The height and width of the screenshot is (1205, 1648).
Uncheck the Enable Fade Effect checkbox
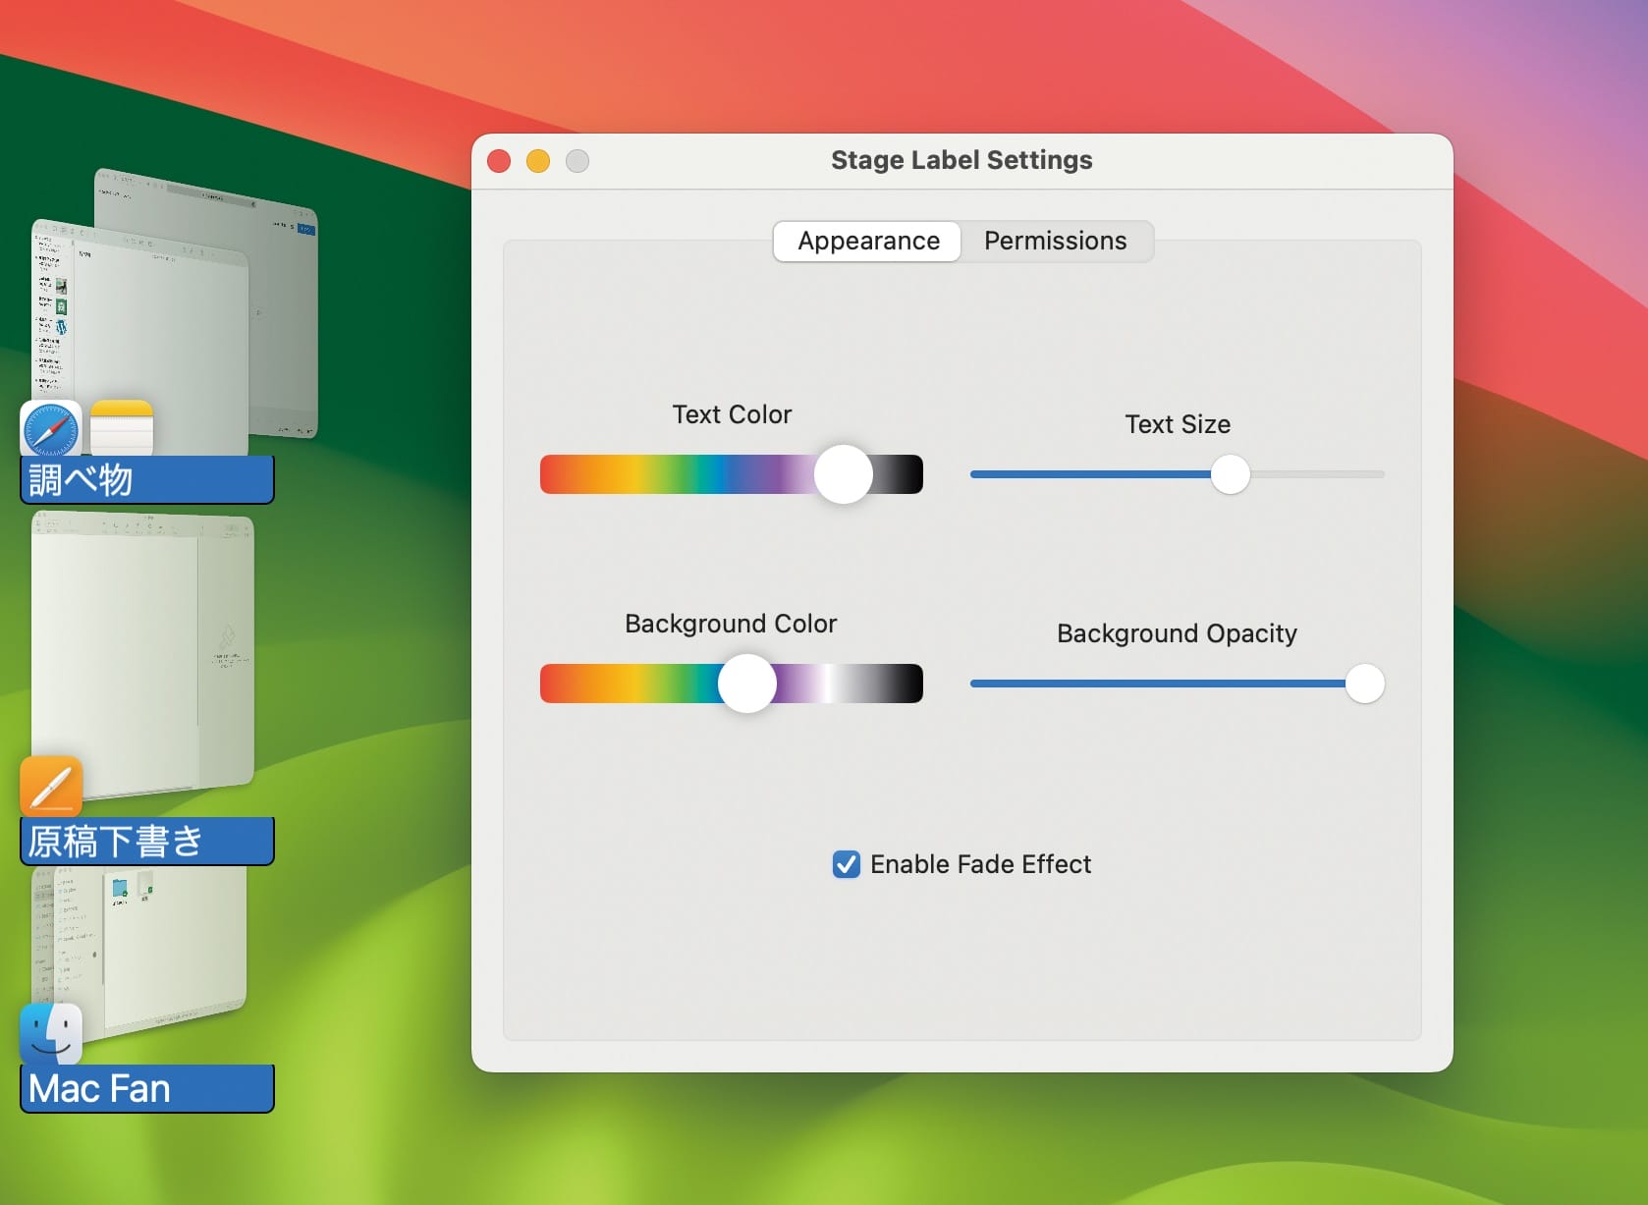[846, 864]
